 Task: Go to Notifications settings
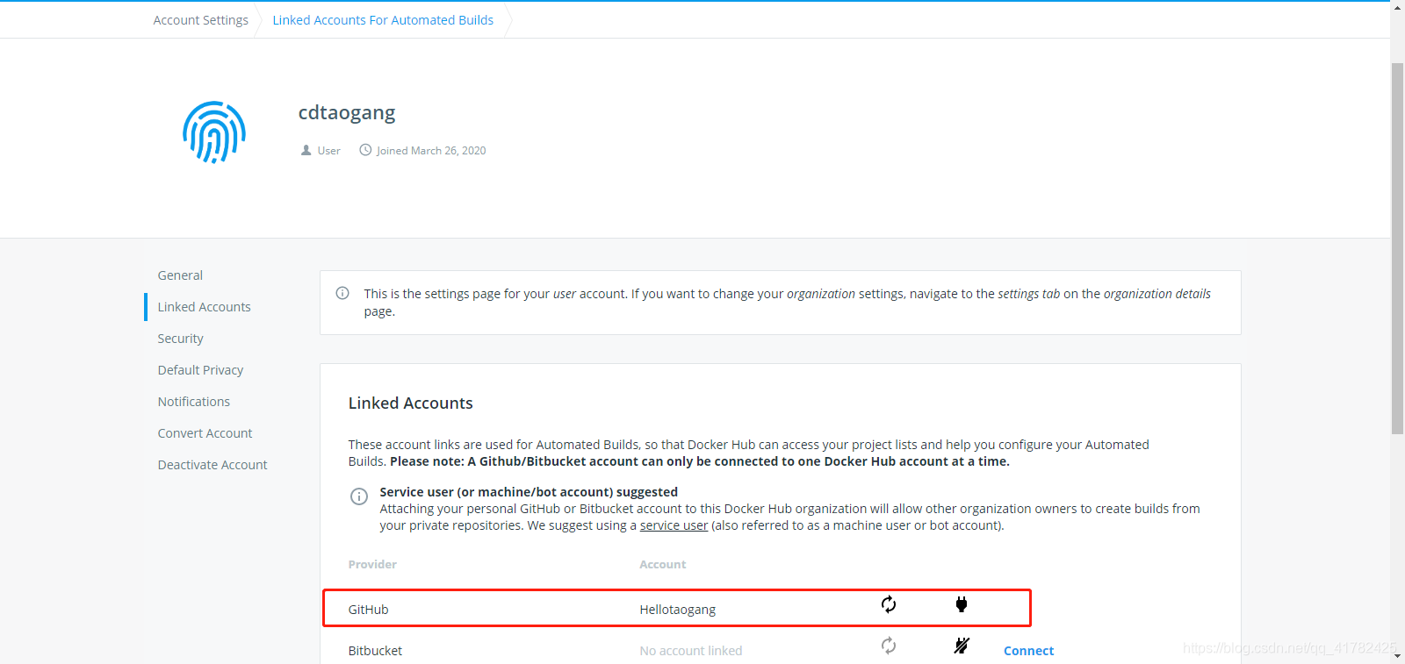click(x=194, y=402)
